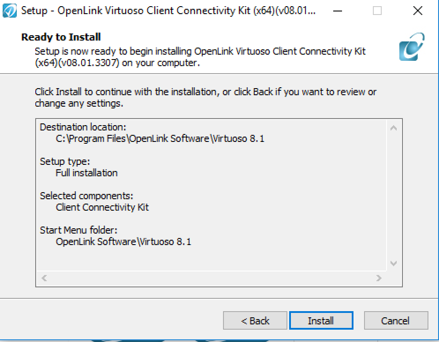Viewport: 439px width, 342px height.
Task: Click the summary box scroll-up arrow
Action: tap(394, 128)
